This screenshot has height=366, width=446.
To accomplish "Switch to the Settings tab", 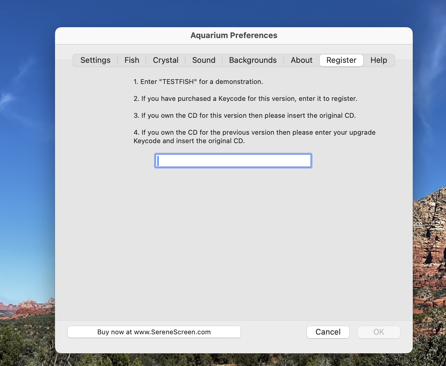I will click(95, 60).
